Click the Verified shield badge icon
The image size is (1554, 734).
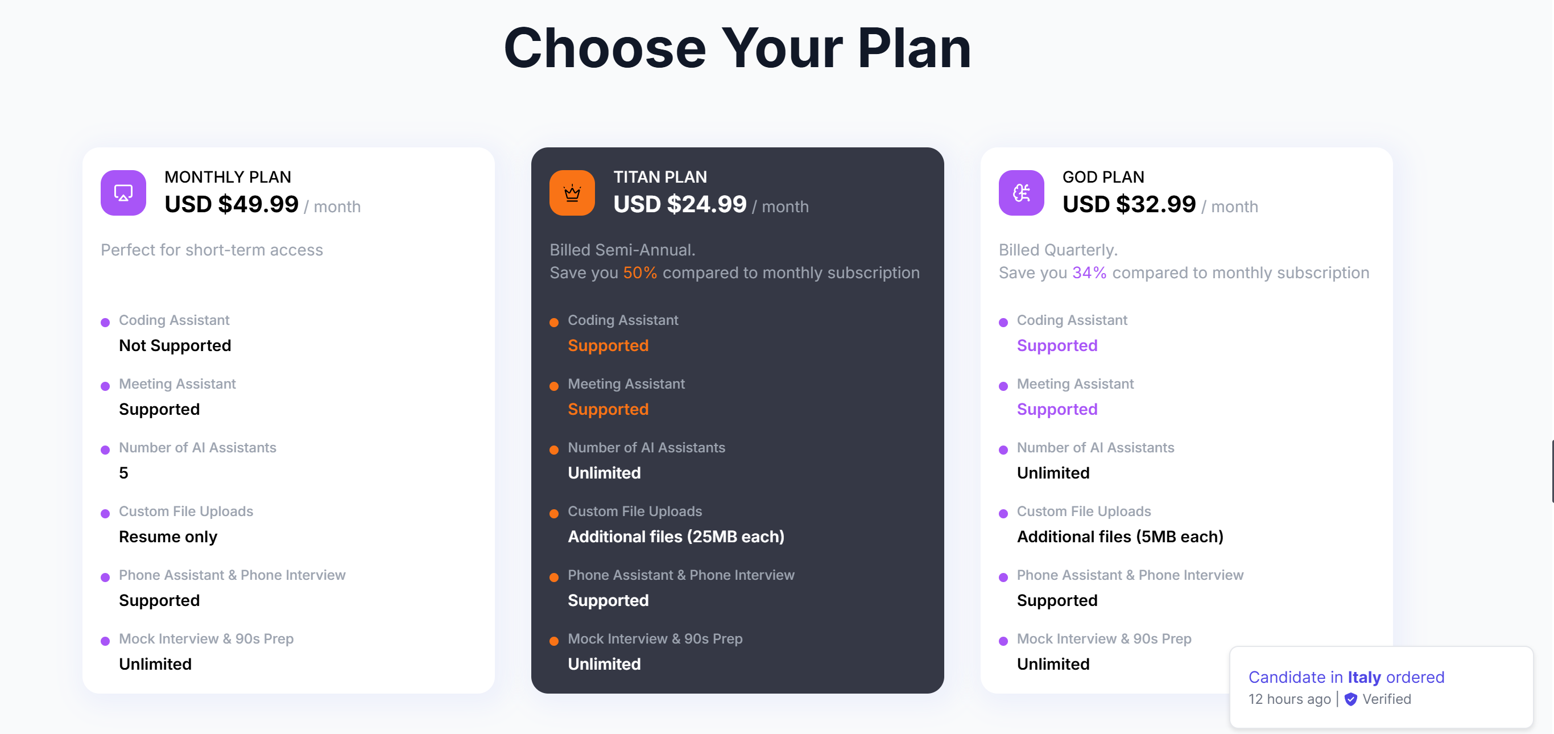pyautogui.click(x=1351, y=699)
